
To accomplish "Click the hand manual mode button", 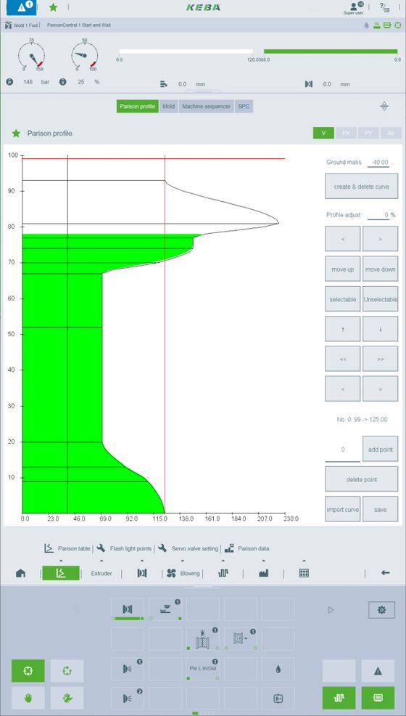I will coord(28,698).
